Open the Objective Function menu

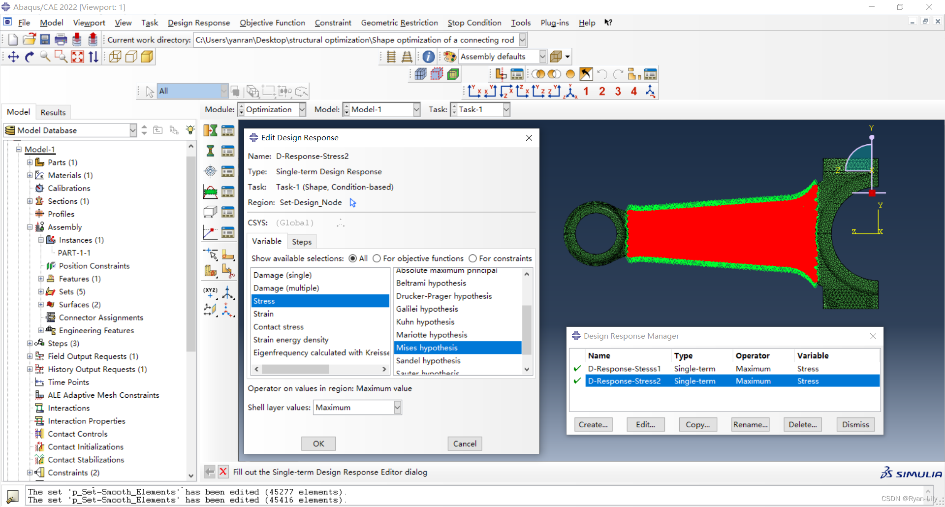click(x=272, y=23)
